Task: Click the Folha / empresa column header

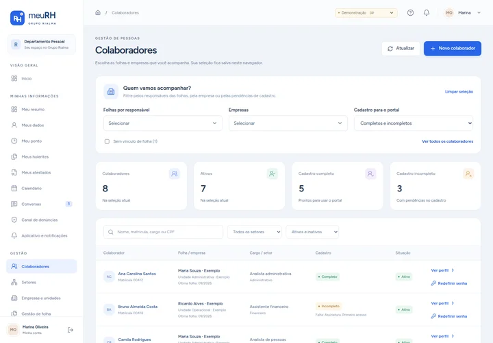Action: click(x=192, y=253)
